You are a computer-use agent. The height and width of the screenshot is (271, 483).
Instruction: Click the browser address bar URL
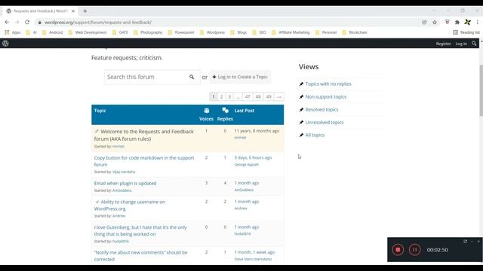pos(98,23)
